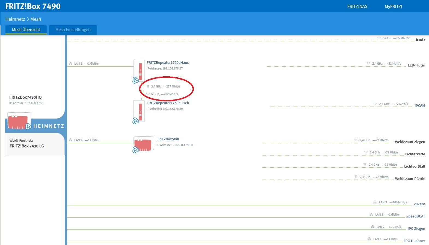Click LAN icon on IPC-Ziegen connection
Image resolution: width=429 pixels, height=245 pixels.
point(373,227)
